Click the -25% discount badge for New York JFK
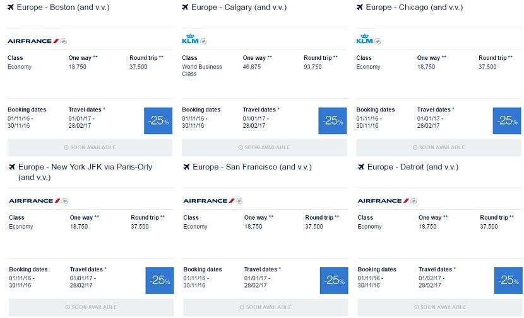The height and width of the screenshot is (318, 524). tap(159, 281)
